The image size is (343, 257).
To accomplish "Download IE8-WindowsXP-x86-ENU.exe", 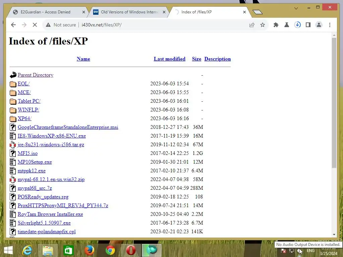I will pyautogui.click(x=52, y=136).
